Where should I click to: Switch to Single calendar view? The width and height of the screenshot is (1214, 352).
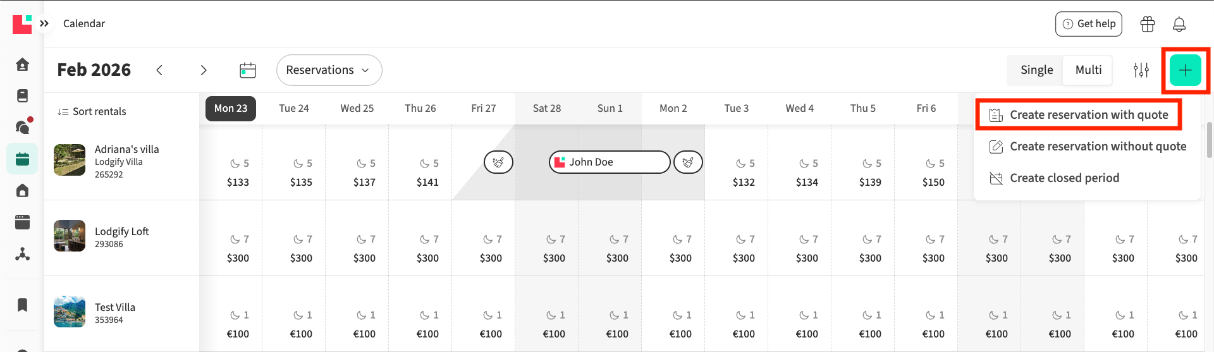click(1036, 70)
